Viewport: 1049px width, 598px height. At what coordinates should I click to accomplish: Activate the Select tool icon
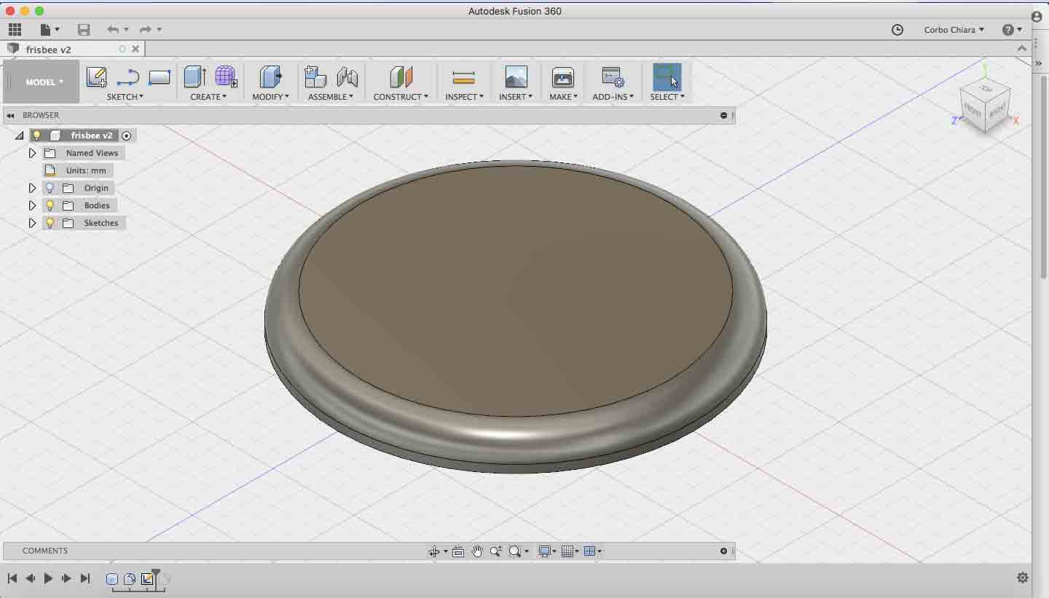tap(667, 77)
